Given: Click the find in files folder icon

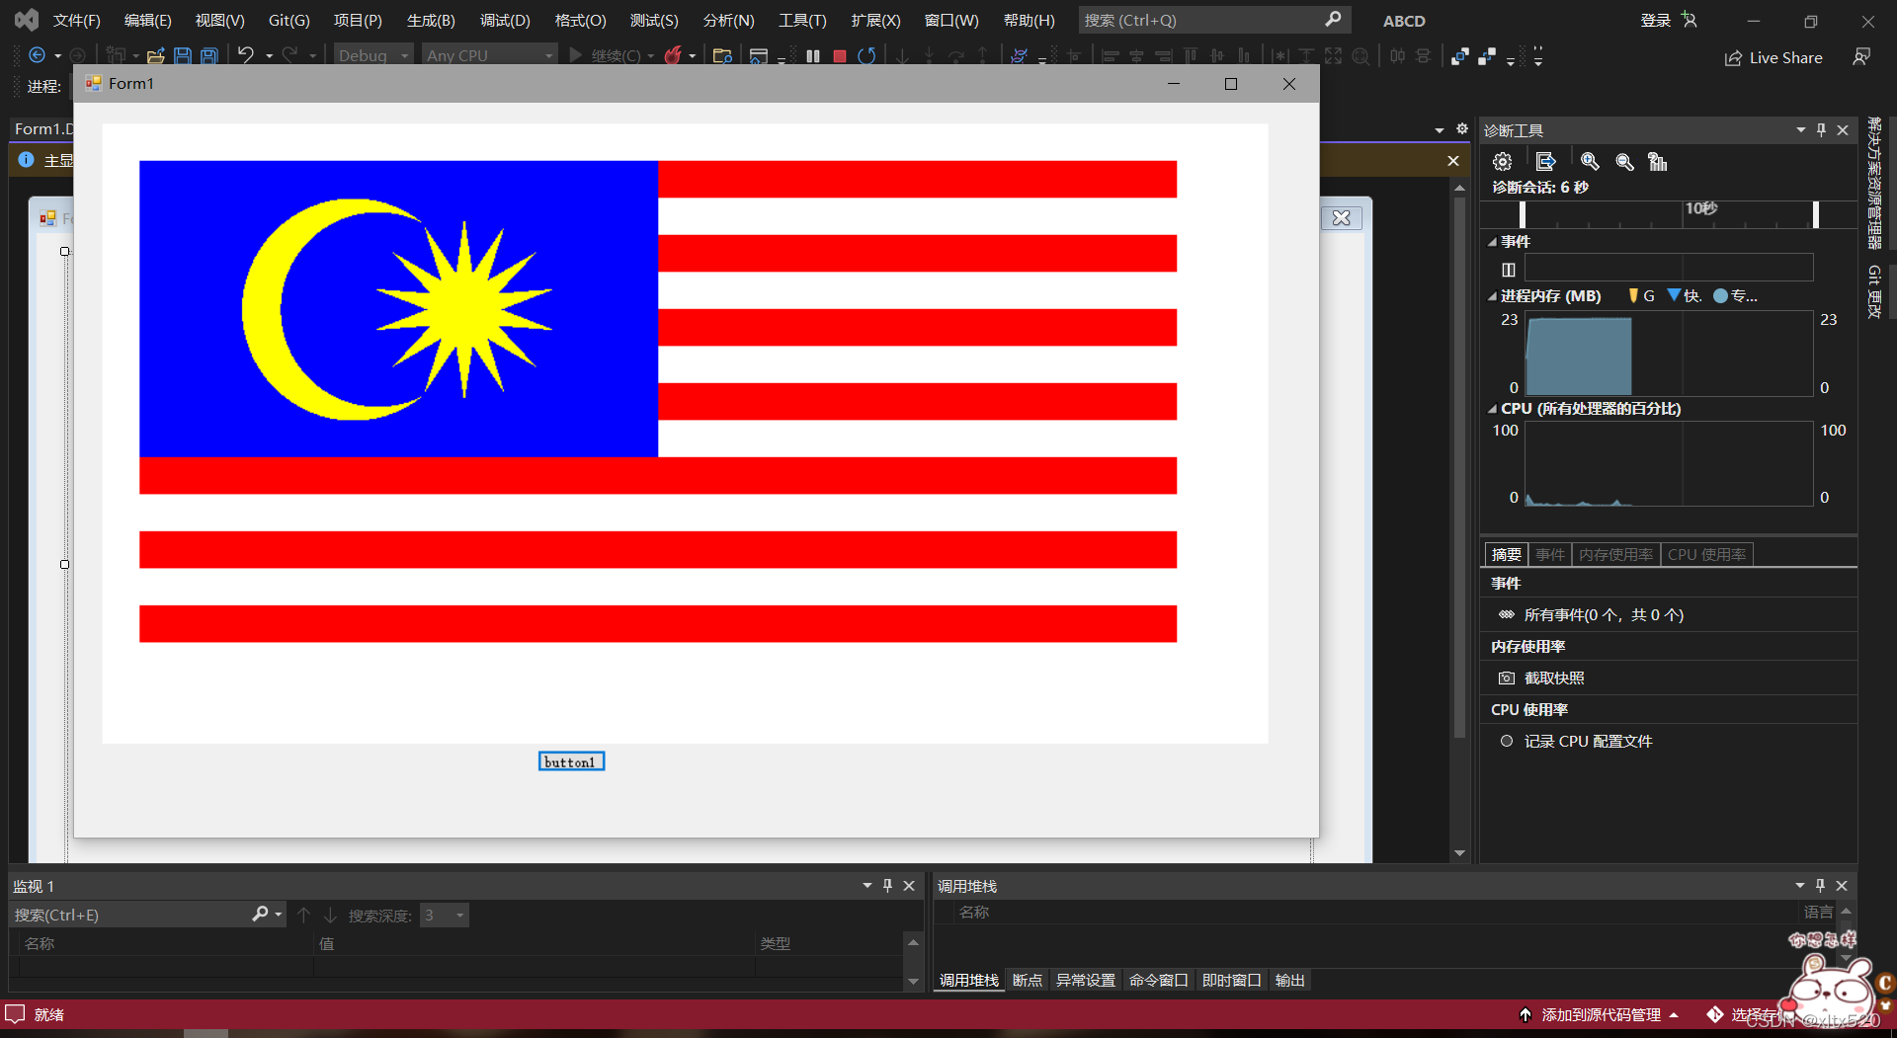Looking at the screenshot, I should pyautogui.click(x=722, y=56).
